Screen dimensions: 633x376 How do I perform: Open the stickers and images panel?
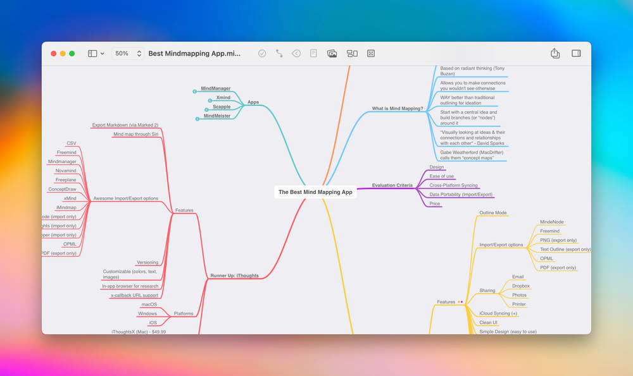[x=332, y=53]
